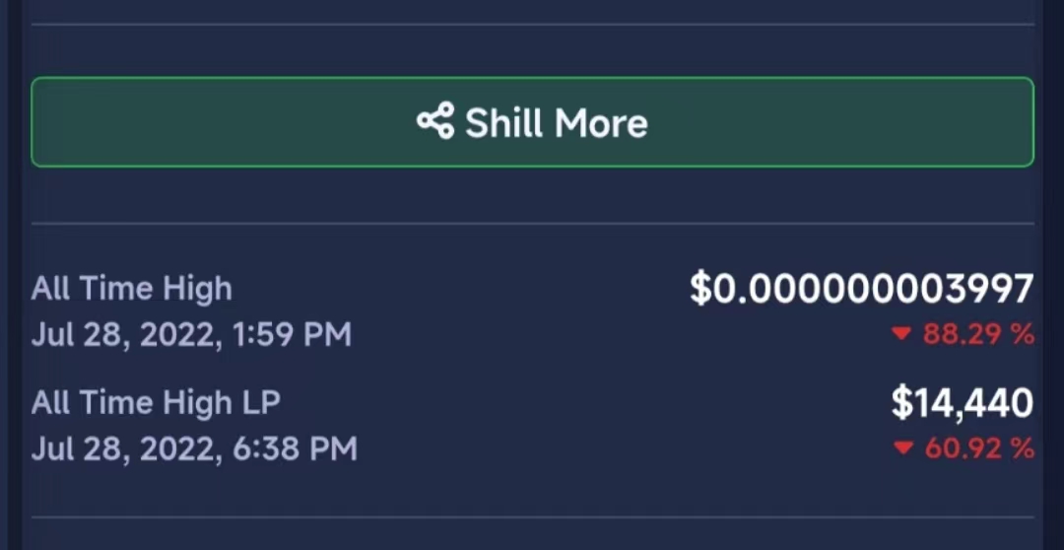Click the 60.92 % drop percentage

point(978,449)
